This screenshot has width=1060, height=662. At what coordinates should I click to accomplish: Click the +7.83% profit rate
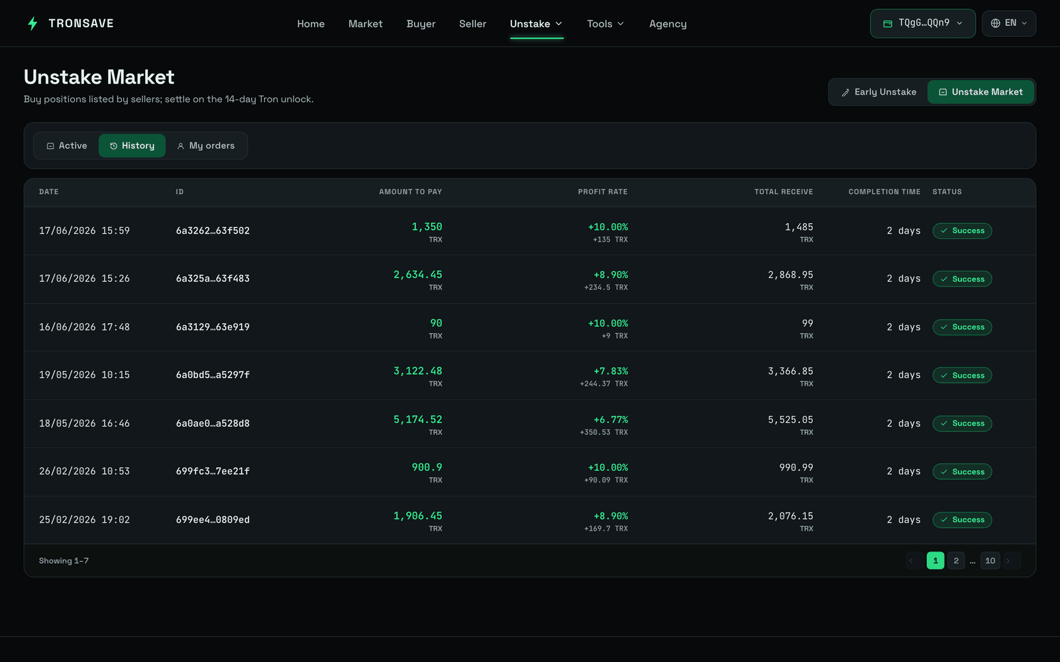pos(611,371)
